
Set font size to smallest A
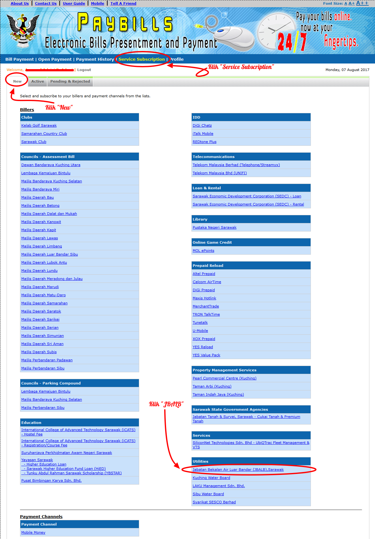pos(346,3)
